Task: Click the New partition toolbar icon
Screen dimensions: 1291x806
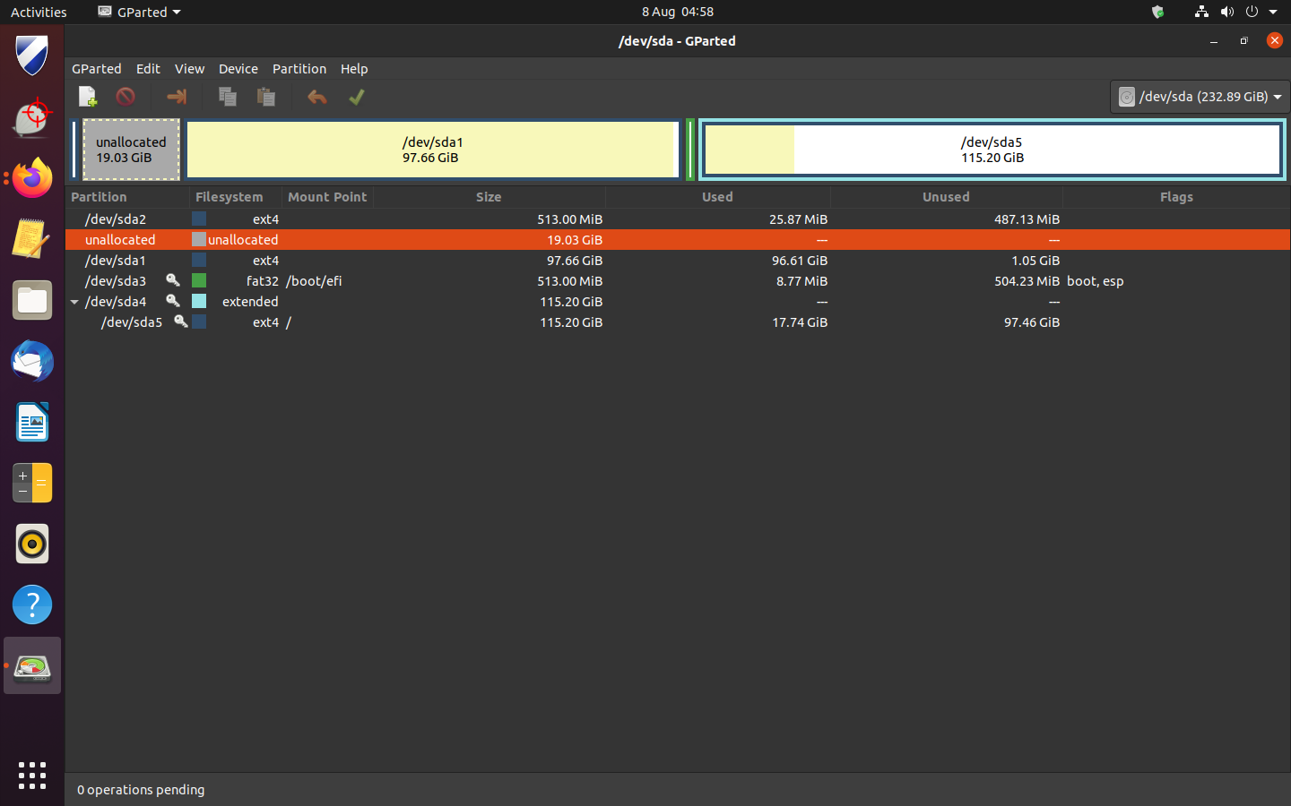Action: (x=88, y=97)
